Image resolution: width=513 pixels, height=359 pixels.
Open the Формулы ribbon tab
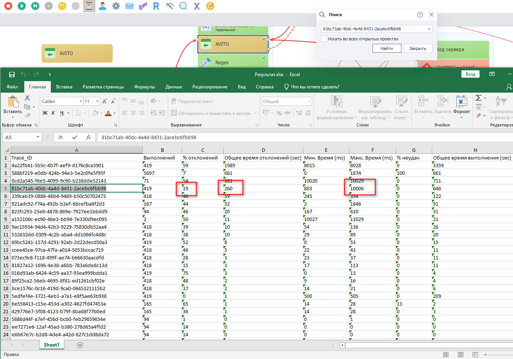pos(144,87)
